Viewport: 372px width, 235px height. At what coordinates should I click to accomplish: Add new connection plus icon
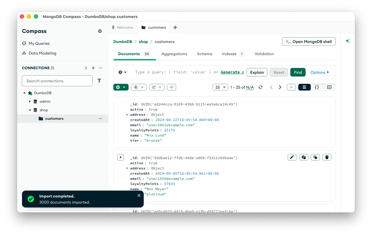[93, 68]
